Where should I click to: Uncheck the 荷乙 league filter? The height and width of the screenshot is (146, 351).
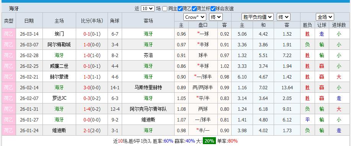(x=180, y=9)
